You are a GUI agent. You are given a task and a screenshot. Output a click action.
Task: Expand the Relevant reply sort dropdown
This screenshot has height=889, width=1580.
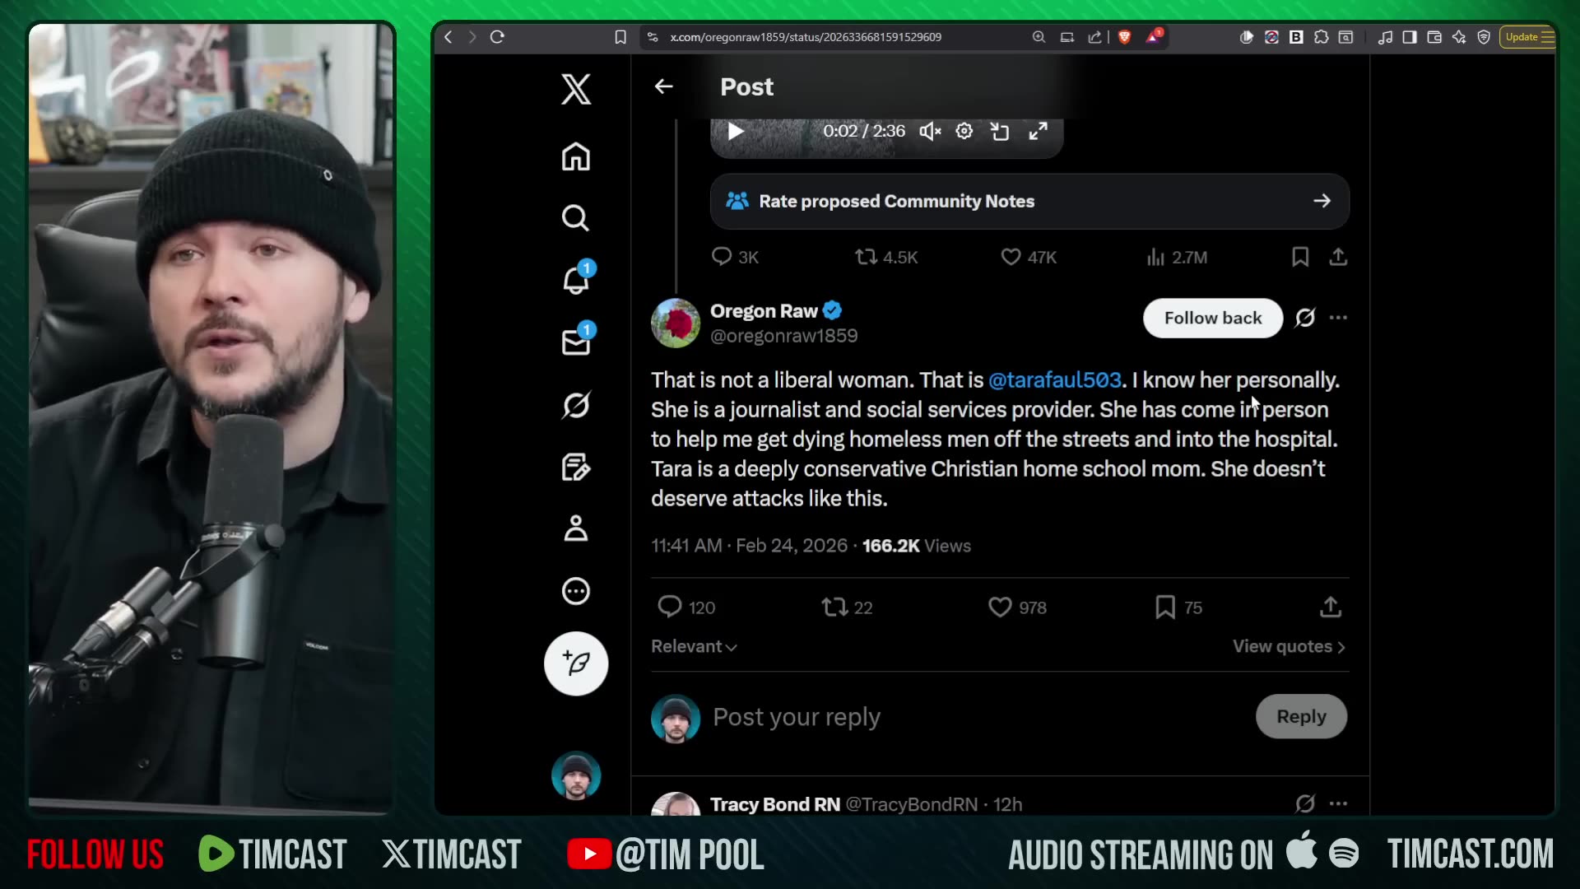click(694, 647)
